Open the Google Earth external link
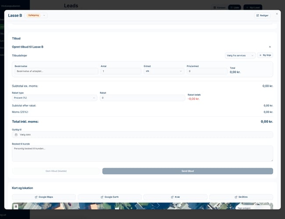 pos(110,197)
